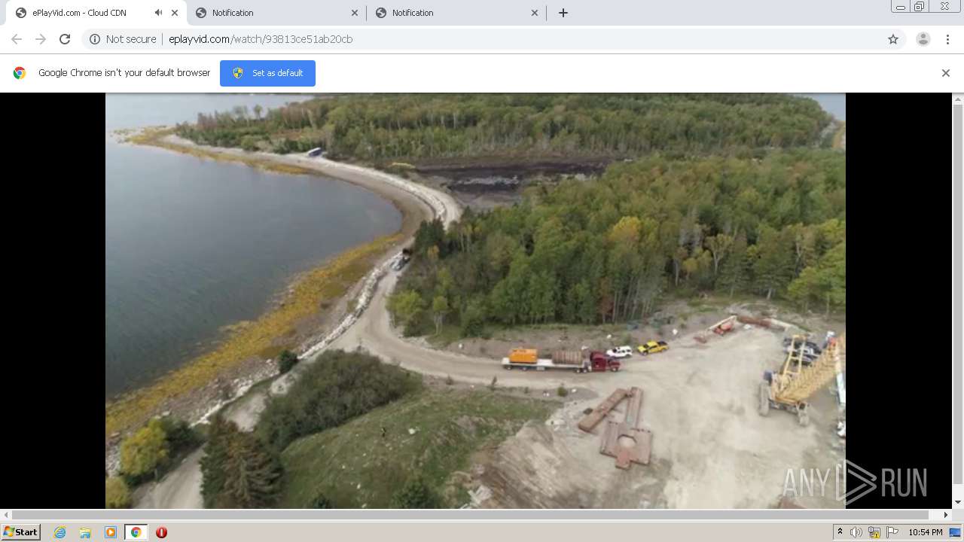
Task: Open a new tab with the plus button
Action: 563,13
